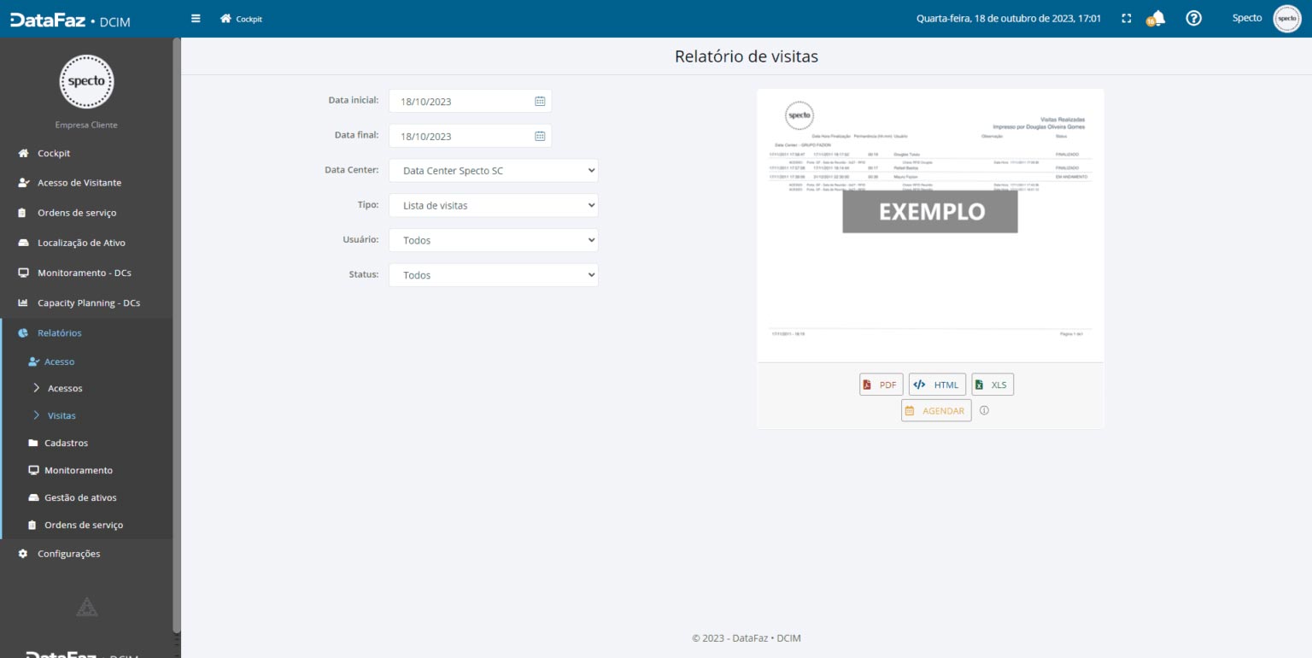This screenshot has width=1312, height=658.
Task: Open the Data Center dropdown
Action: (493, 171)
